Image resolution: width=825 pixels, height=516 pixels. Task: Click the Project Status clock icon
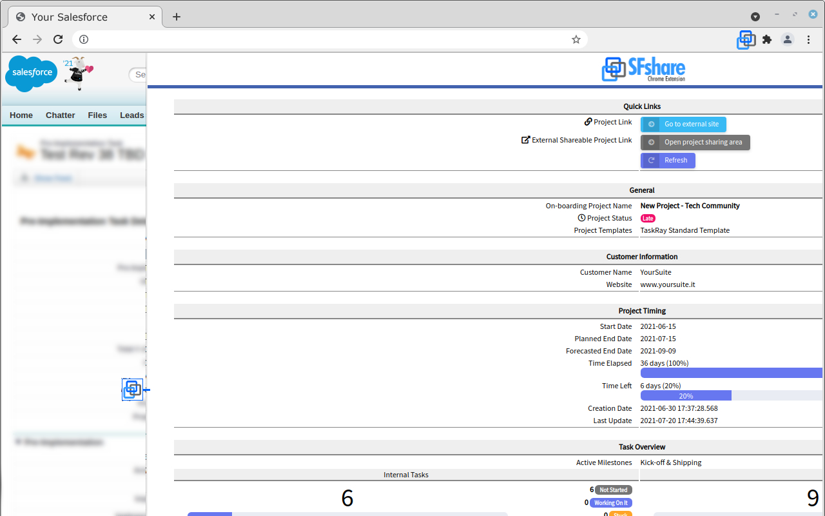[581, 218]
